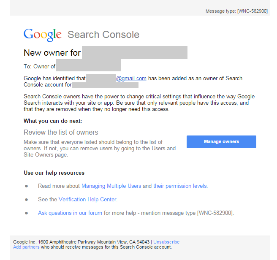Click the bullet beside Managing Multiple Users

[27, 186]
